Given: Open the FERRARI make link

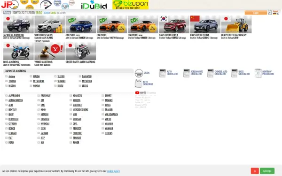Looking at the screenshot, I should tap(12, 133).
